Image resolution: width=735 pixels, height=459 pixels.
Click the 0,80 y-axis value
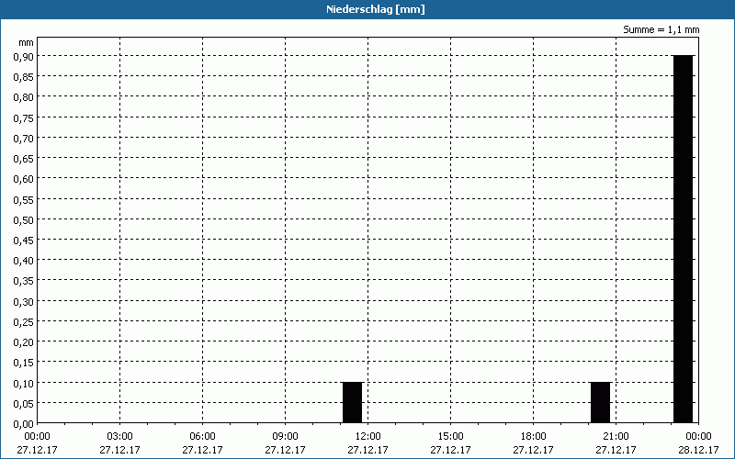[24, 97]
